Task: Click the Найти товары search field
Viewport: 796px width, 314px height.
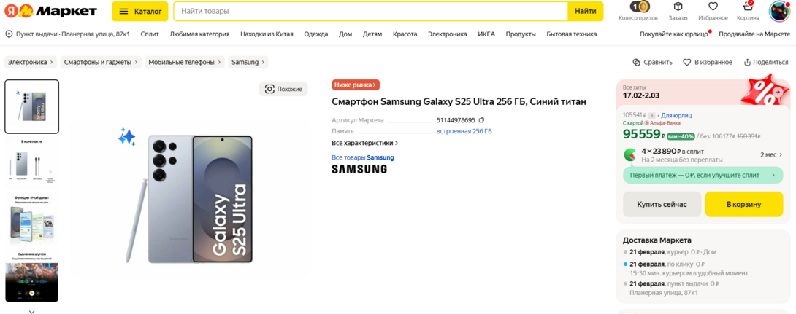Action: [x=372, y=12]
